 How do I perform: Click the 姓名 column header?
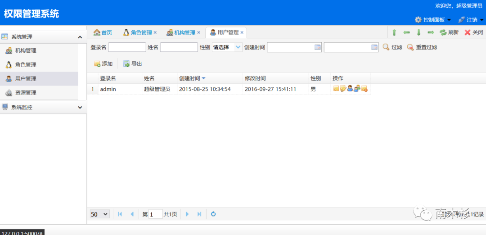pyautogui.click(x=160, y=78)
